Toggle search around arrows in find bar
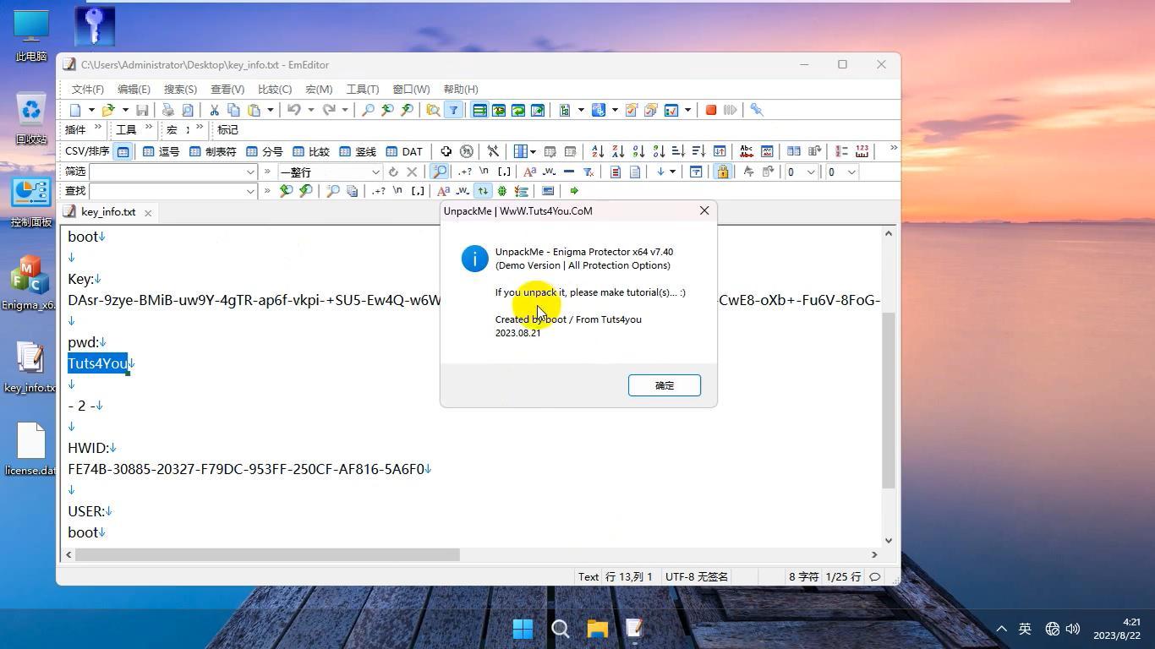1155x649 pixels. tap(483, 191)
